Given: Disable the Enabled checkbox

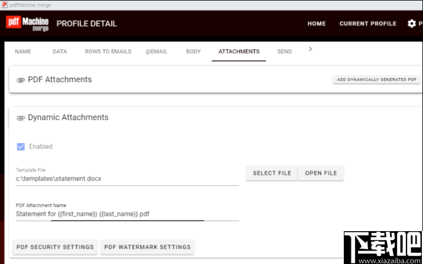Looking at the screenshot, I should coord(21,147).
